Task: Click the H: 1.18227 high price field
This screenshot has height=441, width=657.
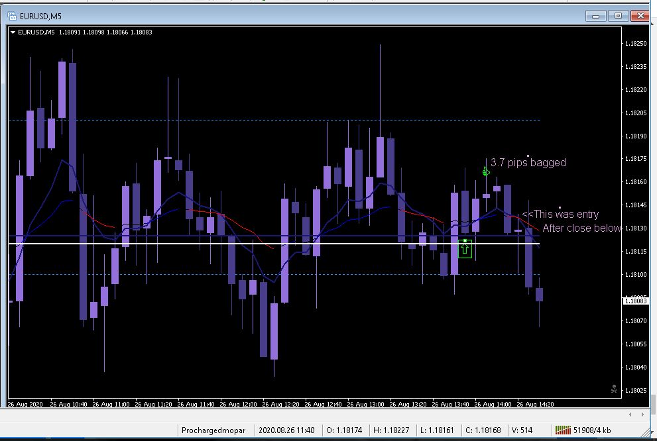Action: tap(391, 430)
